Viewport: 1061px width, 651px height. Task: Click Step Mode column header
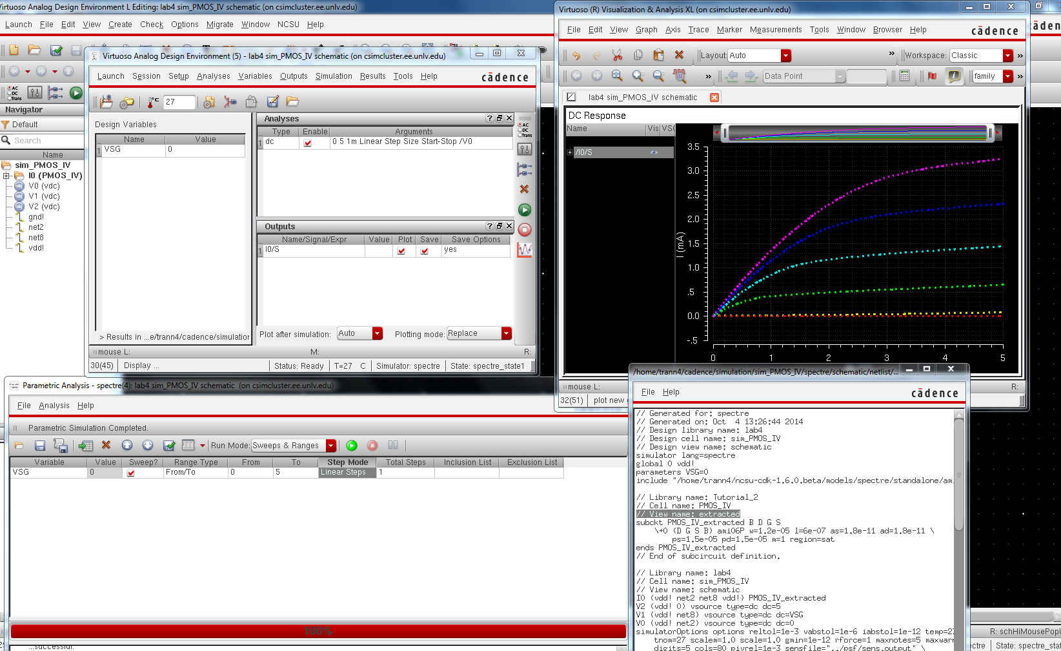347,462
